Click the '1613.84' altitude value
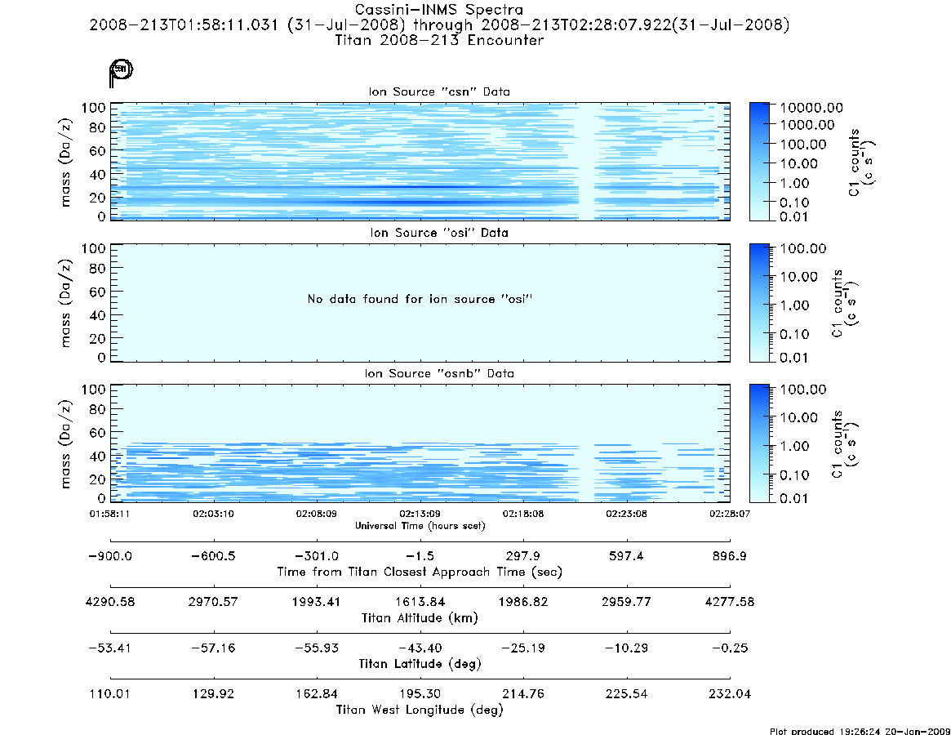This screenshot has width=951, height=735. [x=420, y=602]
